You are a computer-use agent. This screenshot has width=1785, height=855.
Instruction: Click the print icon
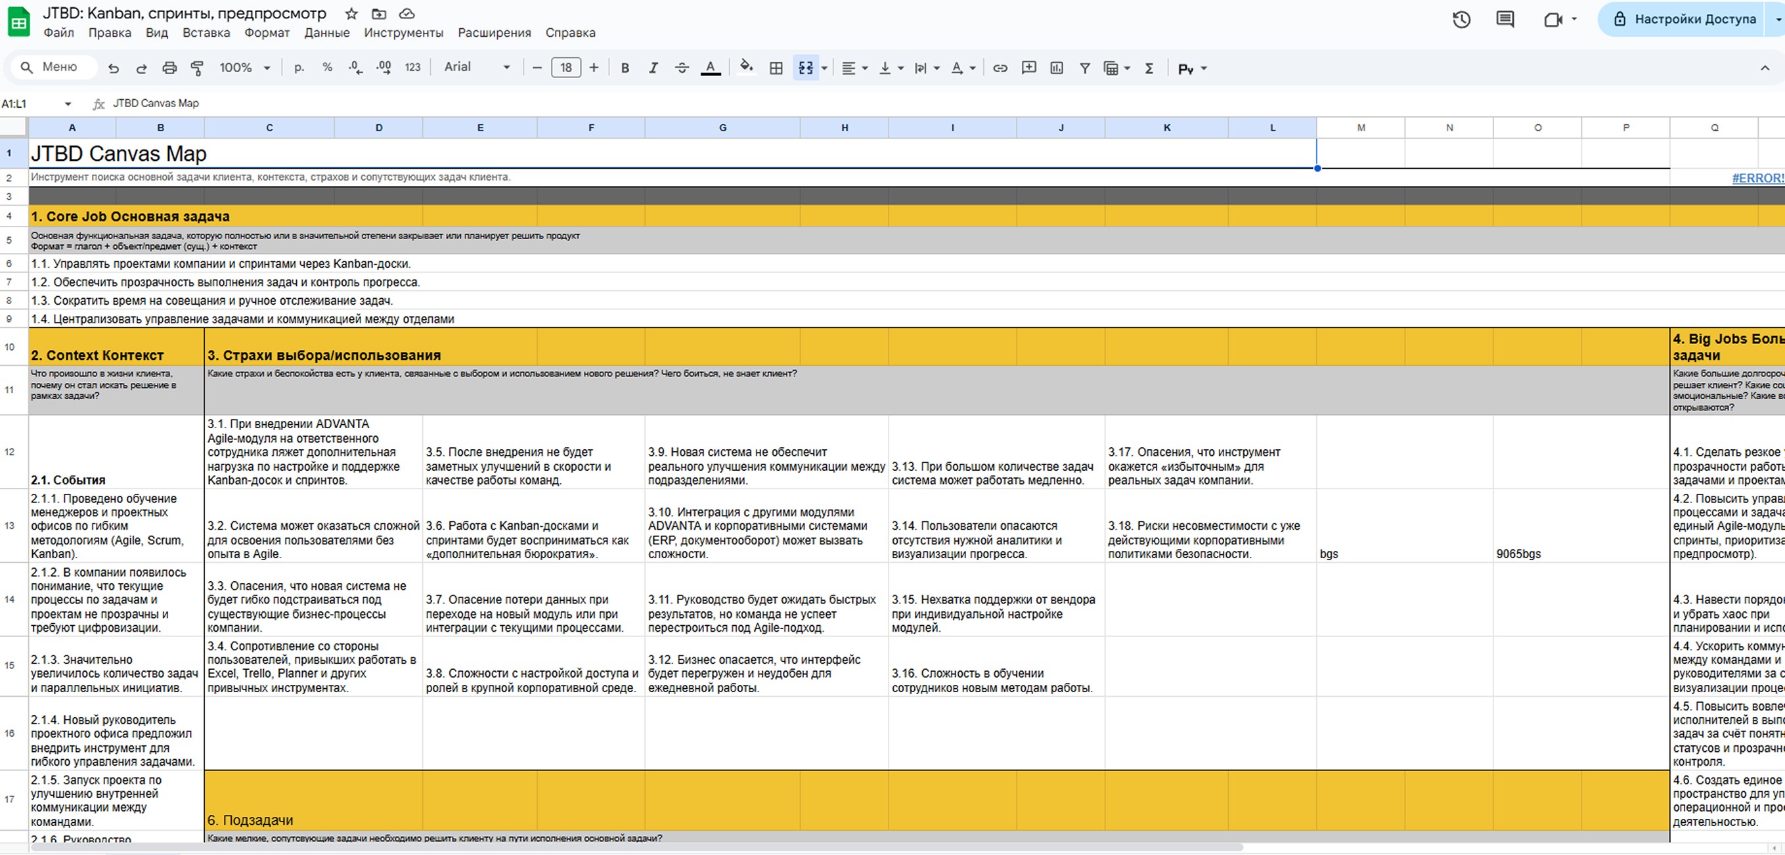tap(169, 68)
